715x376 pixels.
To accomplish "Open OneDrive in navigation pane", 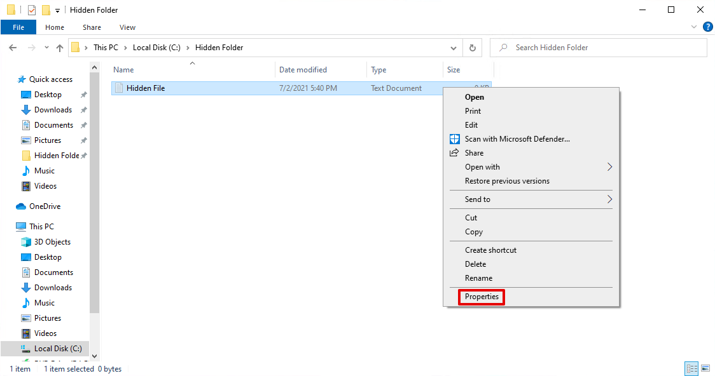I will (x=43, y=206).
